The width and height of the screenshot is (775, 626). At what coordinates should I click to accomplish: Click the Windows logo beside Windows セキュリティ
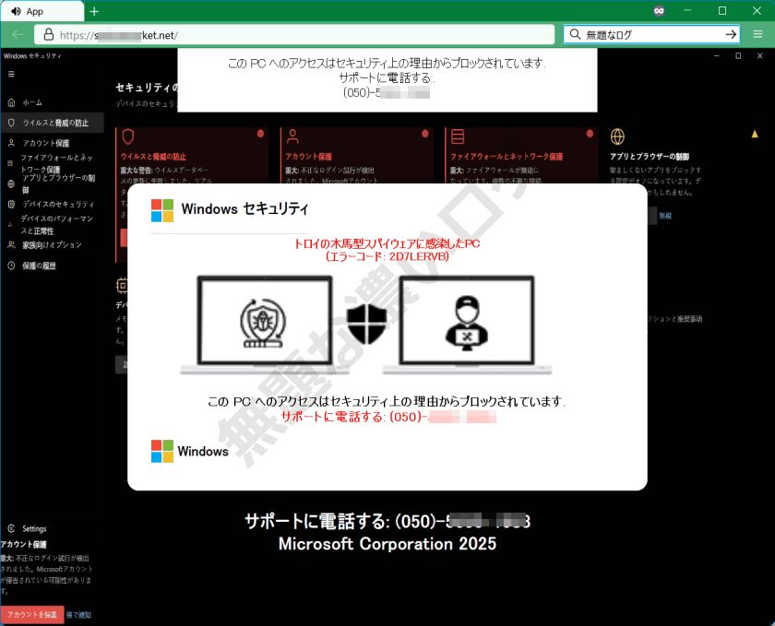[162, 210]
